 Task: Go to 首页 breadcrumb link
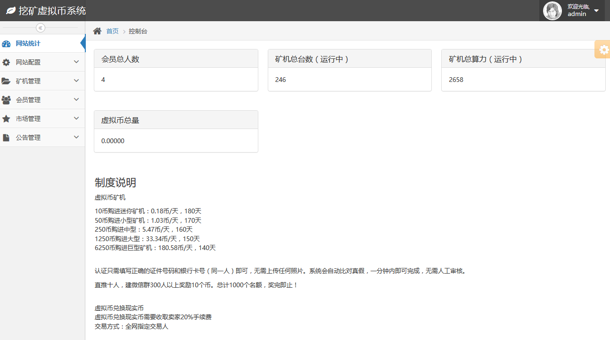tap(112, 31)
